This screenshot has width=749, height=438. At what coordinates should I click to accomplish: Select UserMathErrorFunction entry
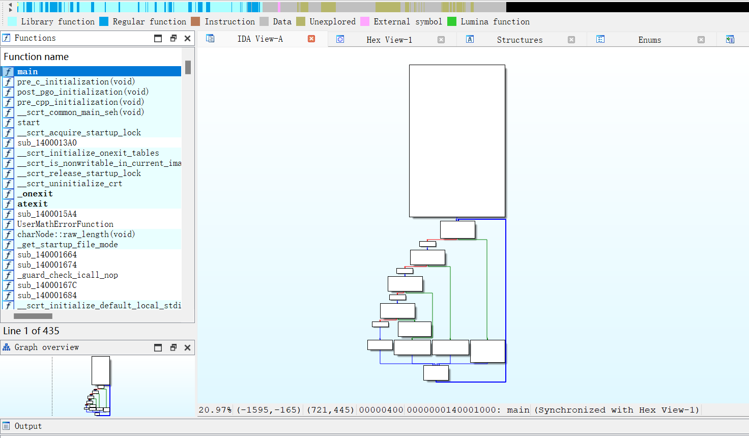pos(92,224)
